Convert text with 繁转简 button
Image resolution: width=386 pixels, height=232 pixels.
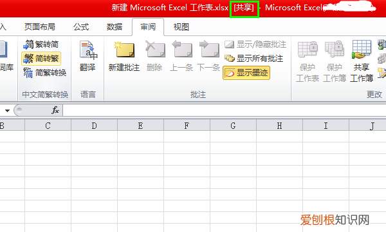[x=41, y=44]
